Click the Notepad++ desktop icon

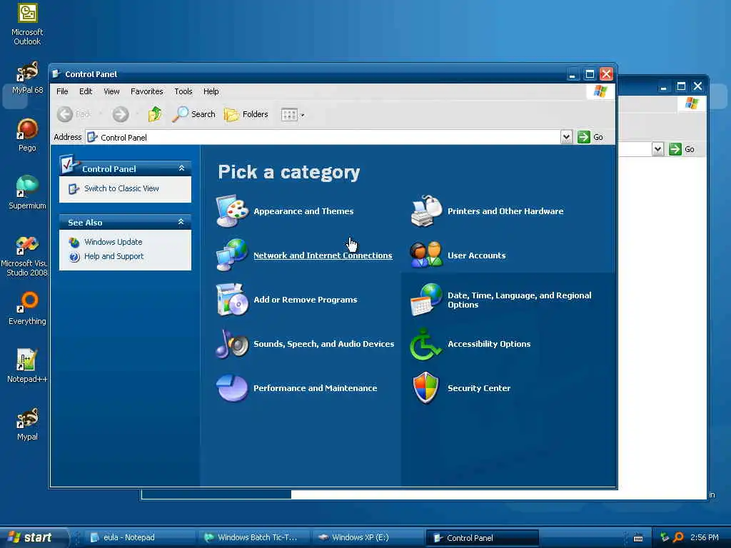tap(27, 366)
